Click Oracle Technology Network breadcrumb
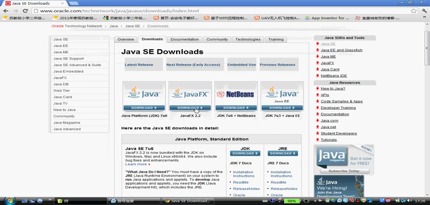Viewport: 430px width, 205px height. pos(77,26)
